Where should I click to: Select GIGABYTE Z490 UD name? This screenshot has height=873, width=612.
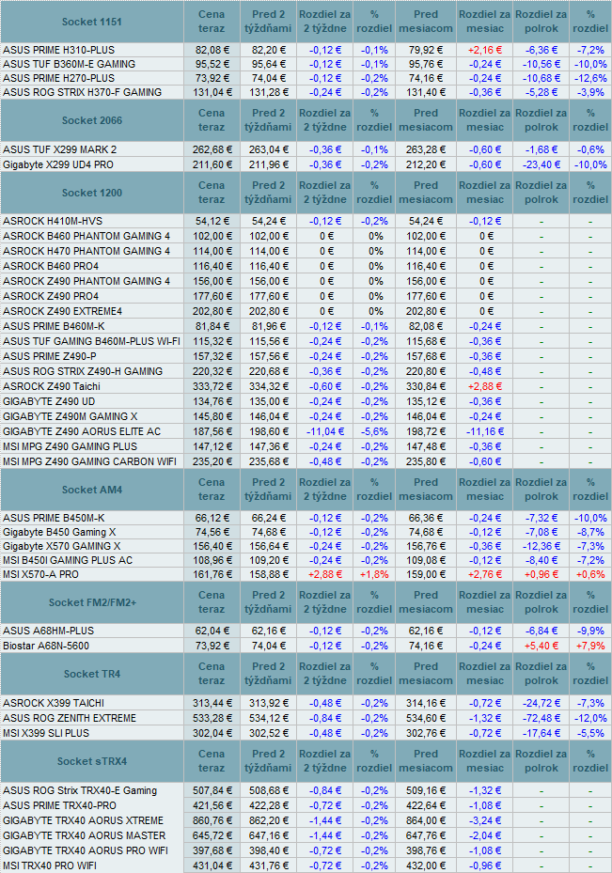(49, 401)
